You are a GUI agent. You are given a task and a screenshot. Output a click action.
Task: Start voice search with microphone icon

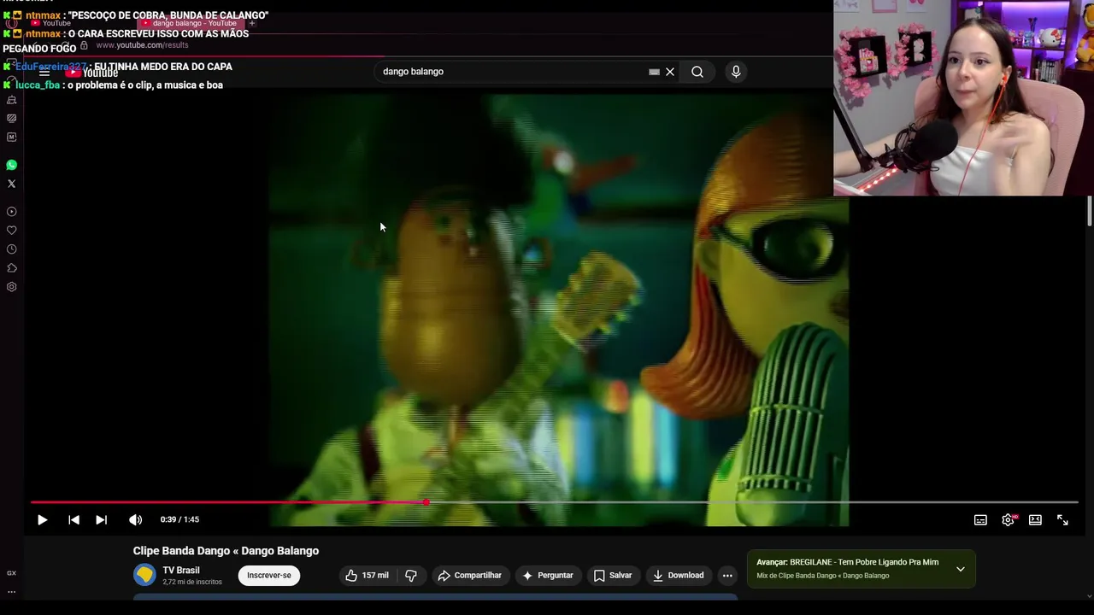[x=736, y=72]
